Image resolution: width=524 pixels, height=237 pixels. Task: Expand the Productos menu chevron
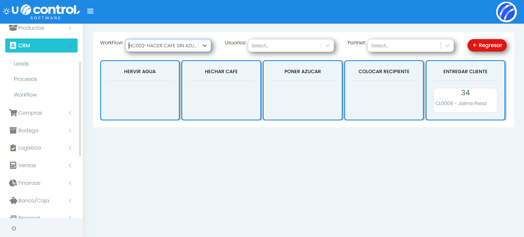[x=70, y=28]
